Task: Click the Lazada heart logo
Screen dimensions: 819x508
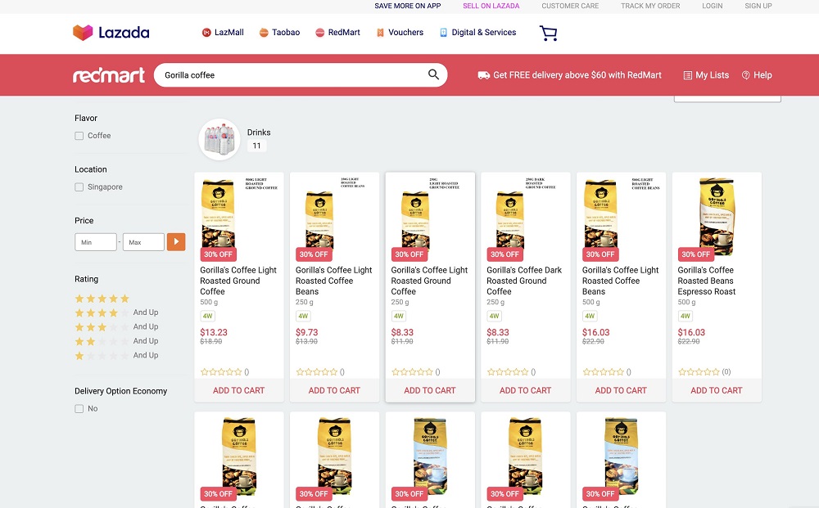Action: [83, 33]
